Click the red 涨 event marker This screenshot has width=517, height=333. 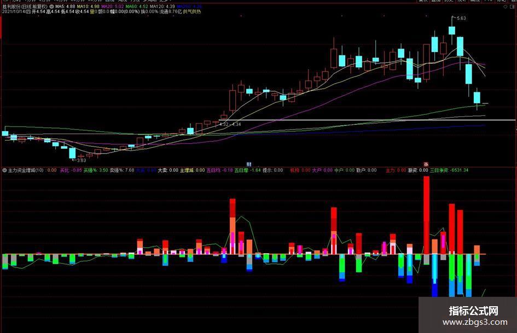coord(426,164)
